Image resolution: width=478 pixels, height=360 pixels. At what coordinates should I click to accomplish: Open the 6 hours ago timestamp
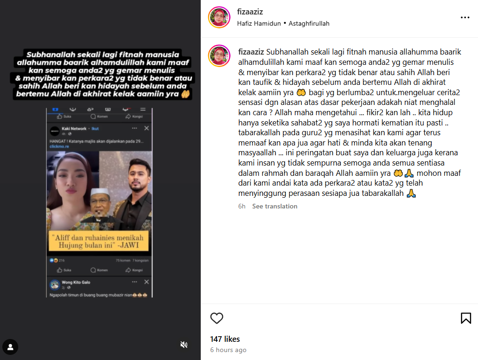tap(228, 350)
